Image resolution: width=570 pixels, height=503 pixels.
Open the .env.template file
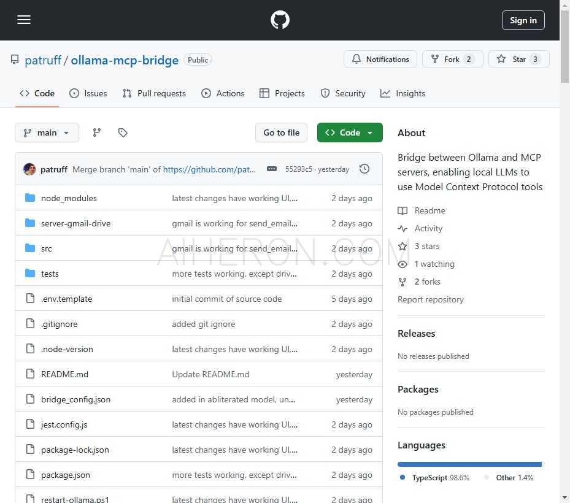tap(66, 299)
